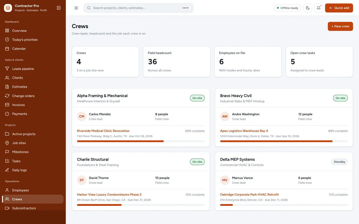Click Harbor View 35% progress bar
This screenshot has height=224, width=359.
[141, 205]
